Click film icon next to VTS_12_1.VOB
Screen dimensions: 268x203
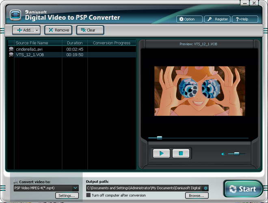pyautogui.click(x=11, y=54)
